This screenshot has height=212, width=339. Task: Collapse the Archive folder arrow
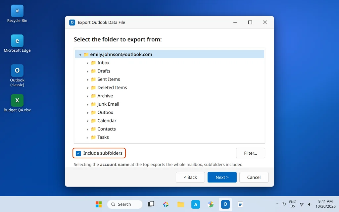point(87,96)
